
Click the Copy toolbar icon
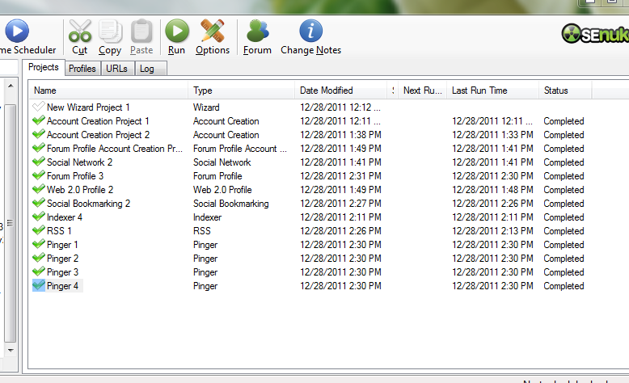110,32
